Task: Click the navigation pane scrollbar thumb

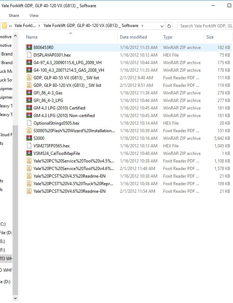Action: [15, 210]
